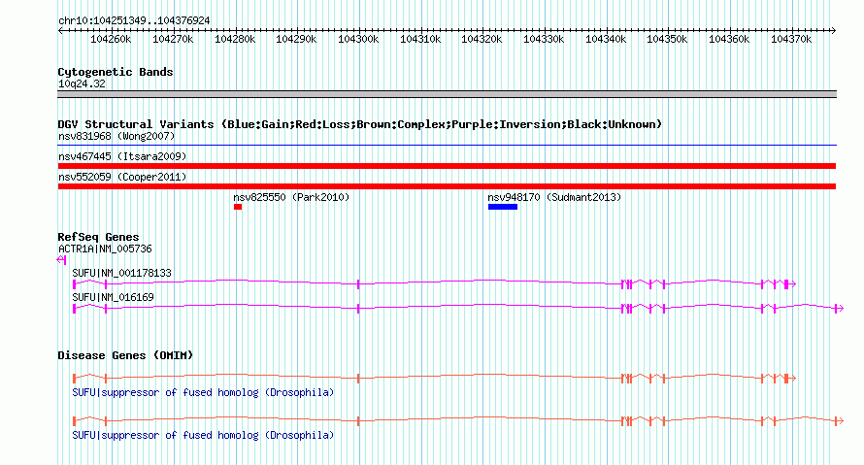
Task: Open the lower OMIM SUFU suppressor of fused label
Action: tap(203, 435)
